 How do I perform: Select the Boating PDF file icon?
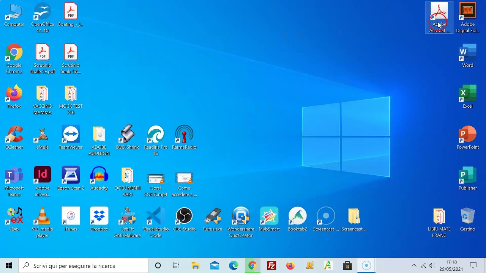(x=71, y=15)
